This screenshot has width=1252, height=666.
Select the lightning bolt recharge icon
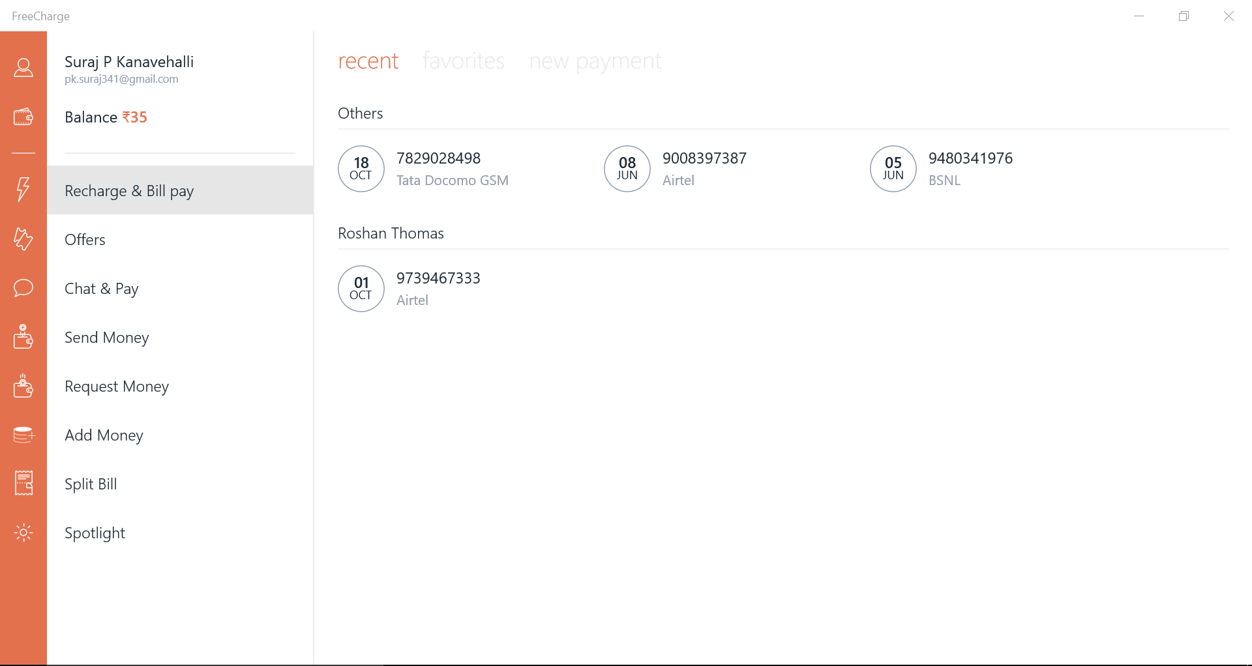click(x=23, y=189)
